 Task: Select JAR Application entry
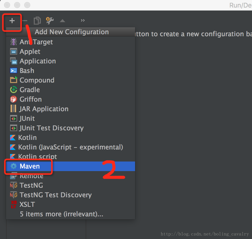(x=71, y=109)
